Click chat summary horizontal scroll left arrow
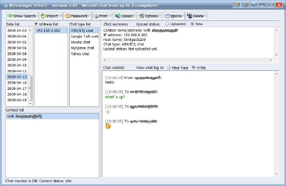Image resolution: width=286 pixels, height=186 pixels. pos(105,60)
